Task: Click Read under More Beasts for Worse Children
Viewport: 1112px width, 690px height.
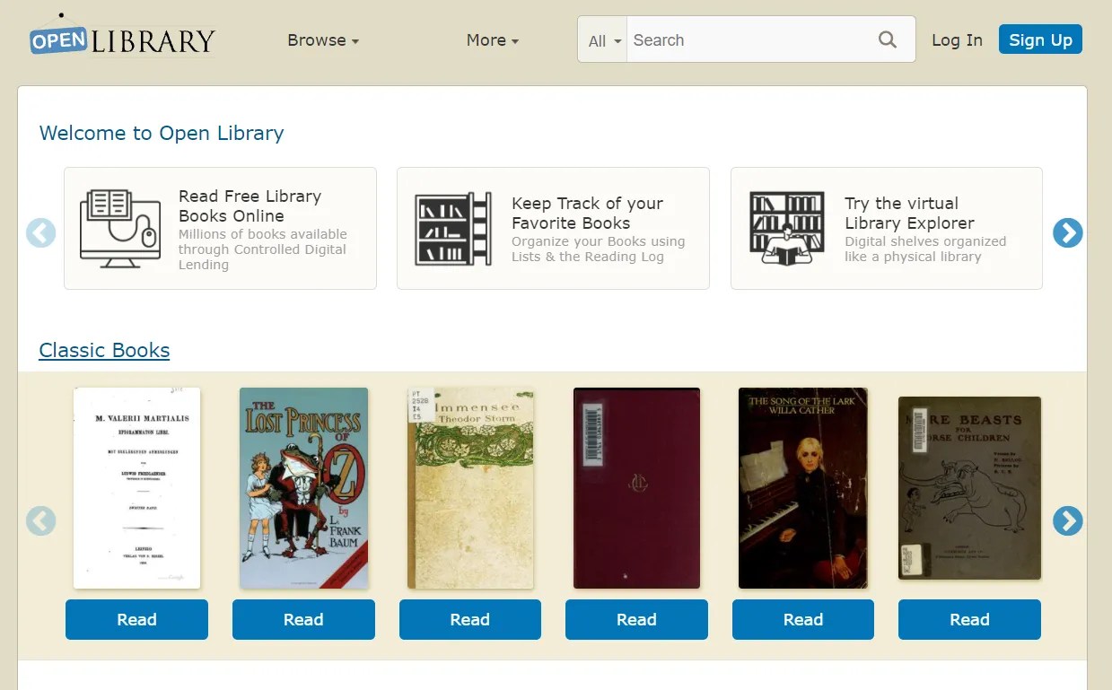Action: coord(969,620)
